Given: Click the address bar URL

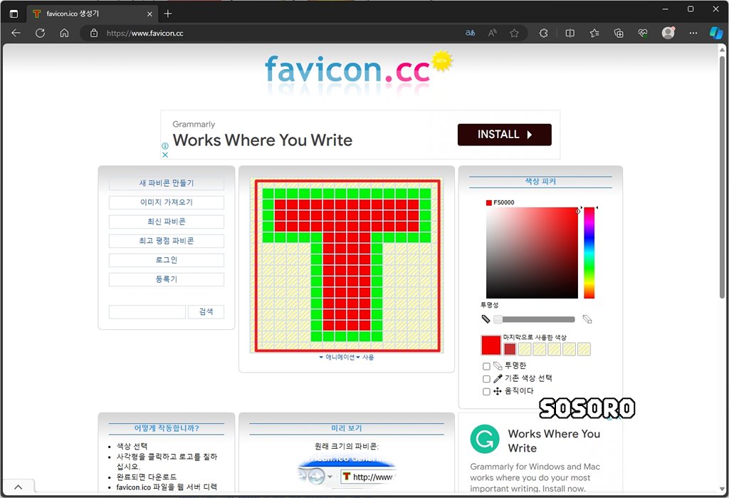Looking at the screenshot, I should click(145, 33).
